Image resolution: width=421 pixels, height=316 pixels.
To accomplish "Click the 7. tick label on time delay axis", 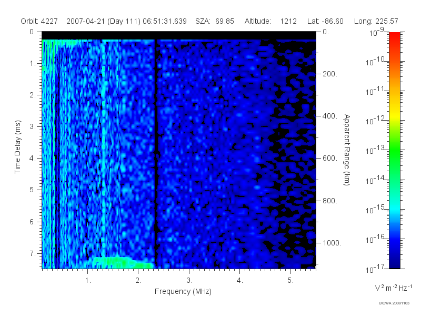I will pyautogui.click(x=33, y=253).
